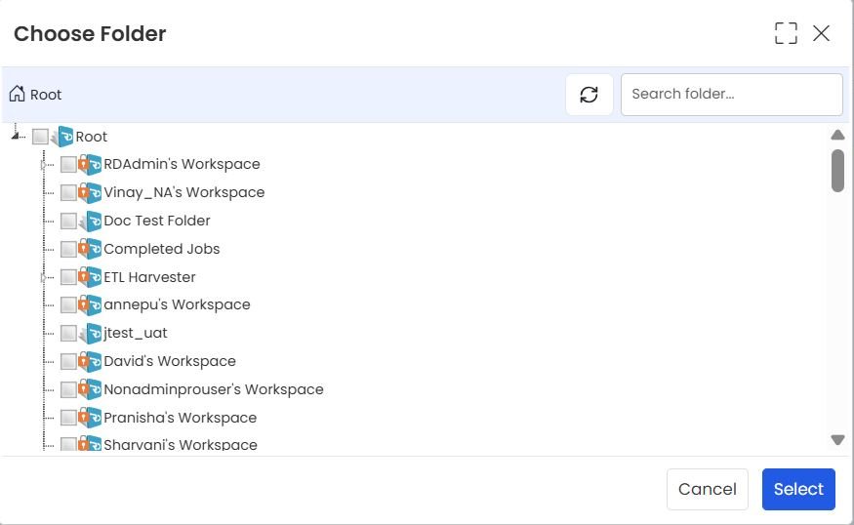Click the Root tree folder icon
This screenshot has width=854, height=525.
pos(62,137)
